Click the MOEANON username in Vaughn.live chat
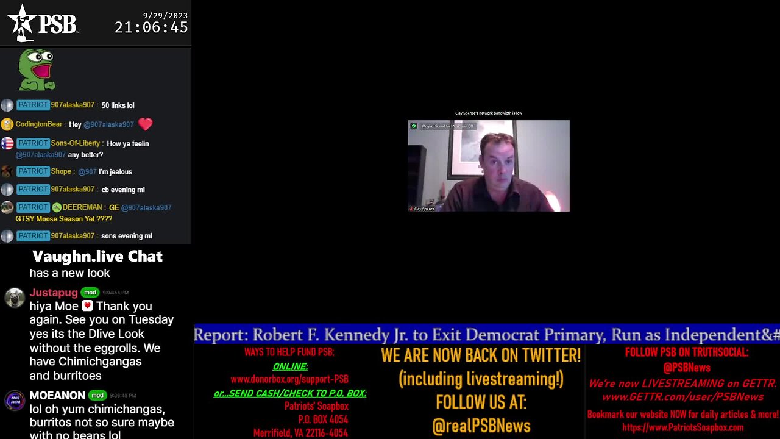780x439 pixels. 57,396
